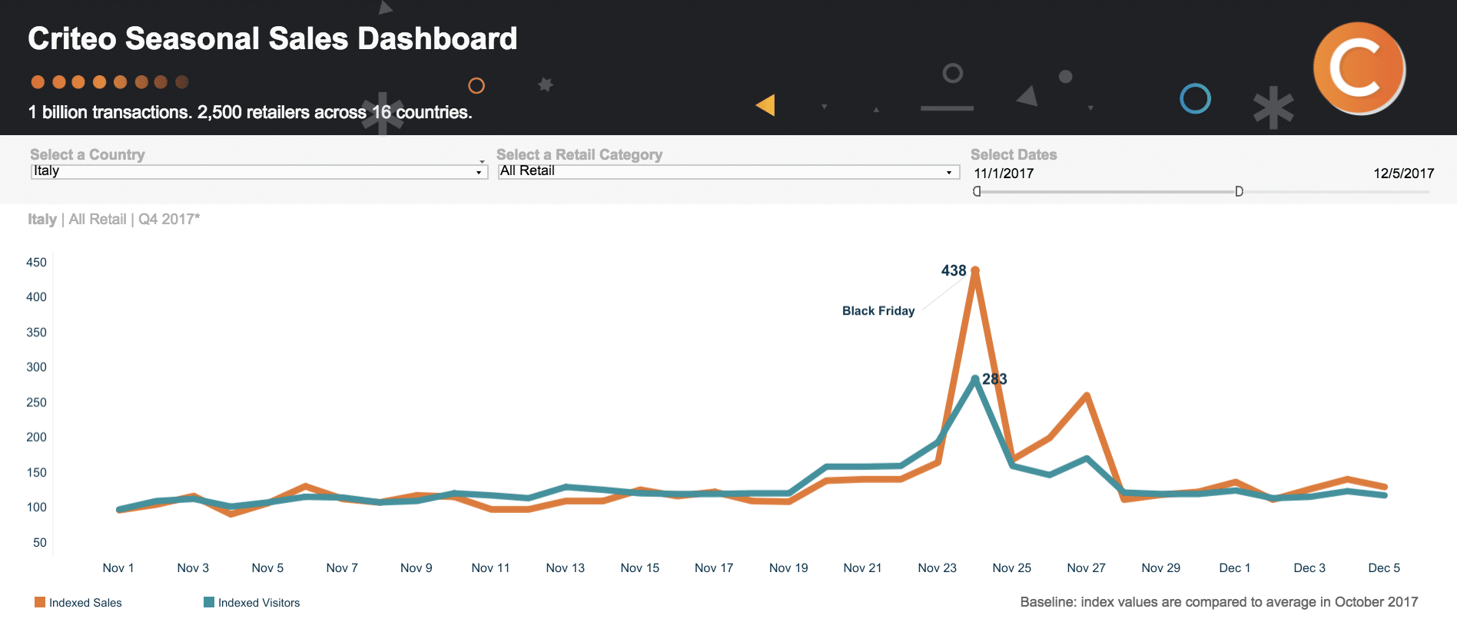
Task: Click the Nov 27 axis label
Action: [x=1087, y=568]
